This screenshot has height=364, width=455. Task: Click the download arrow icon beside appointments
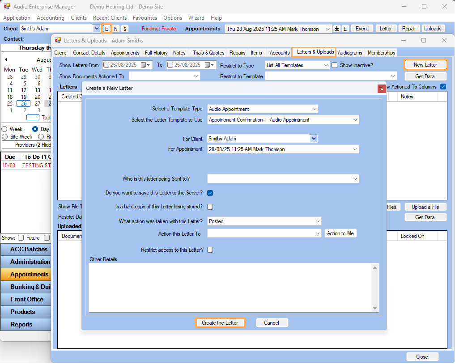337,29
